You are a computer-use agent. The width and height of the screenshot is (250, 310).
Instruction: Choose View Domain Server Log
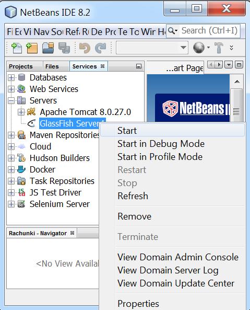point(173,270)
